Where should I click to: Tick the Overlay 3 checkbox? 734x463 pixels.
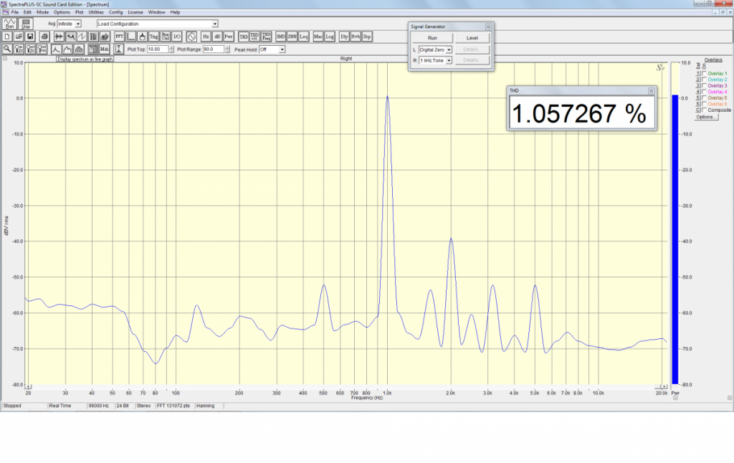[x=704, y=85]
